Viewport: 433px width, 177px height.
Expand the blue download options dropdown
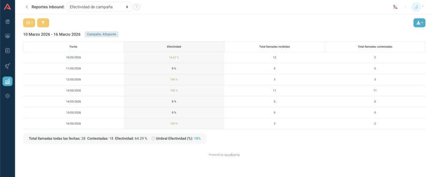tap(419, 23)
